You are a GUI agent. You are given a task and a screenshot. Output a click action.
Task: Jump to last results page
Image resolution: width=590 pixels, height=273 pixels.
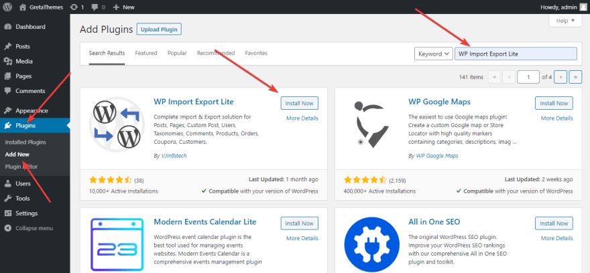[575, 77]
